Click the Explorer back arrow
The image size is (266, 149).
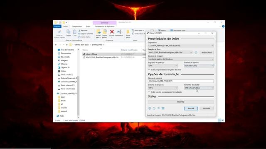tap(56, 45)
